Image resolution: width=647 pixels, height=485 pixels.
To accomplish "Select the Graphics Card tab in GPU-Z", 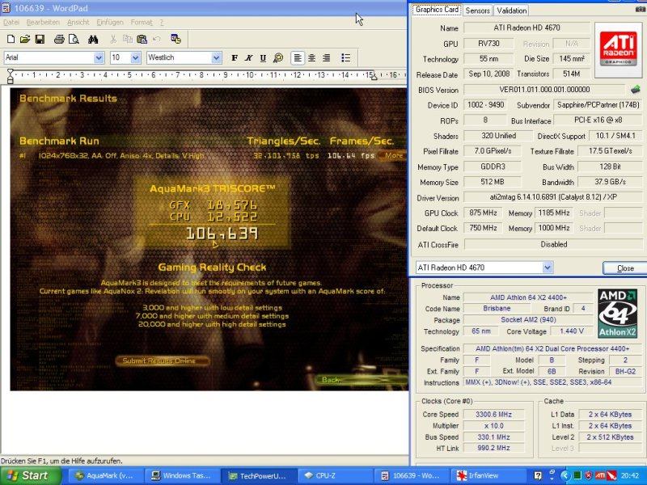I will coord(437,10).
